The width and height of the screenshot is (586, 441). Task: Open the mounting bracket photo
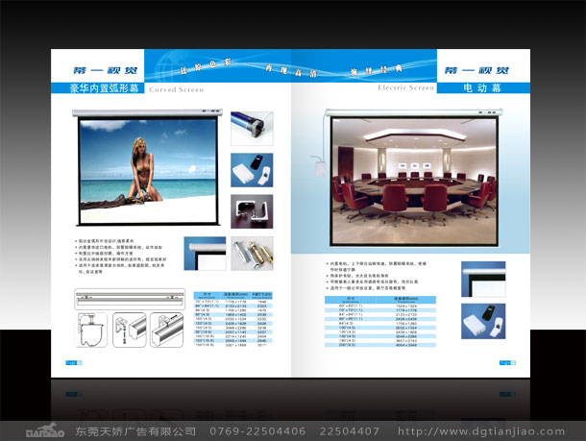click(x=252, y=211)
